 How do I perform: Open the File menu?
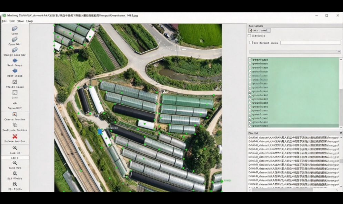[4, 21]
